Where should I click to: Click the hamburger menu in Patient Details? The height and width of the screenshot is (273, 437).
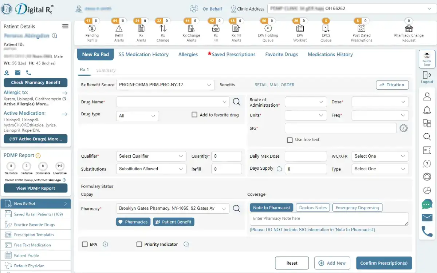[66, 26]
